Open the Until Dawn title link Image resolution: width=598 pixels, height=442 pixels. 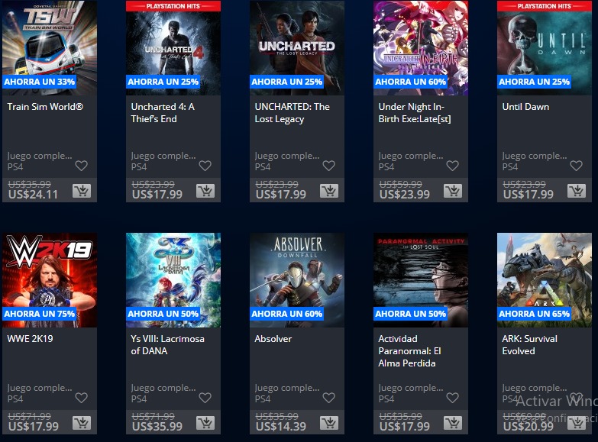[525, 107]
